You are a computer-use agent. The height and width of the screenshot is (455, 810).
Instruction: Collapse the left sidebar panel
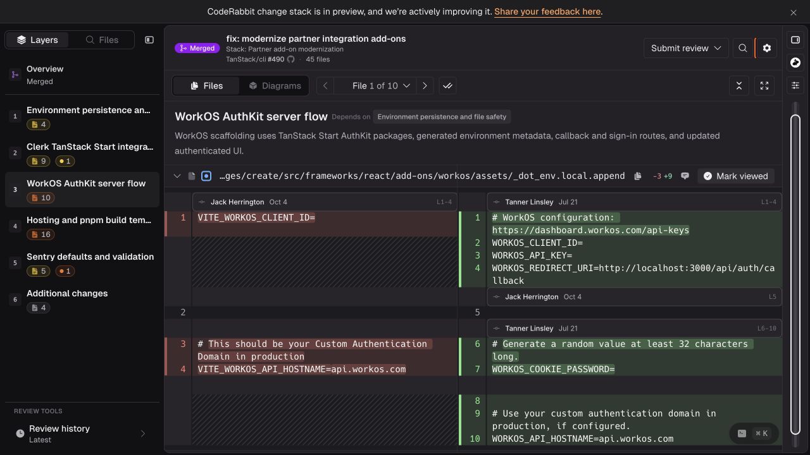point(149,40)
